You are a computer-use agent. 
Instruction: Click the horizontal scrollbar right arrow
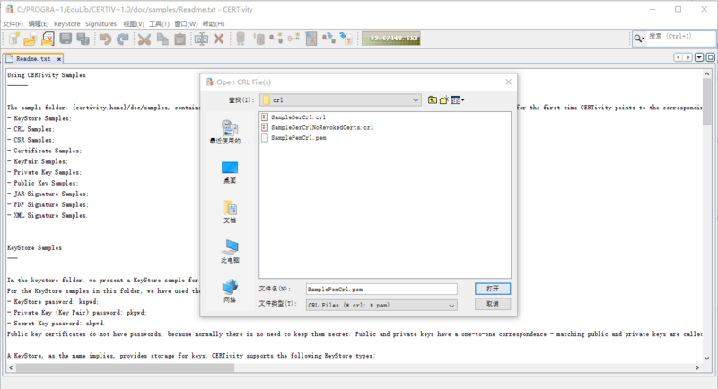click(x=697, y=367)
